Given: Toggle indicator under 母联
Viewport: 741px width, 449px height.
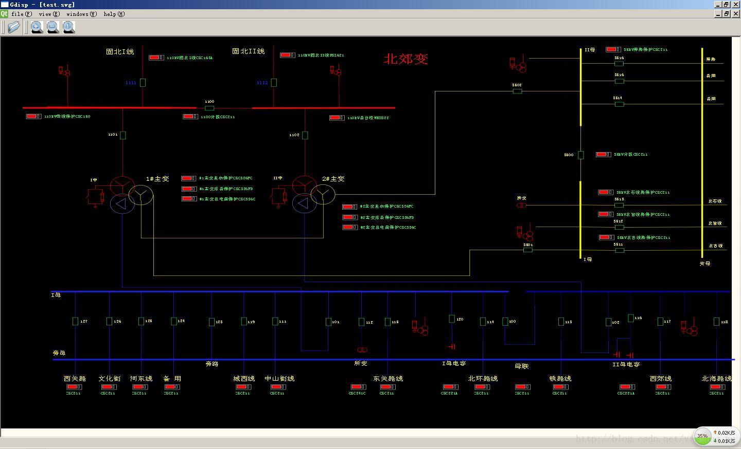Looking at the screenshot, I should point(522,387).
